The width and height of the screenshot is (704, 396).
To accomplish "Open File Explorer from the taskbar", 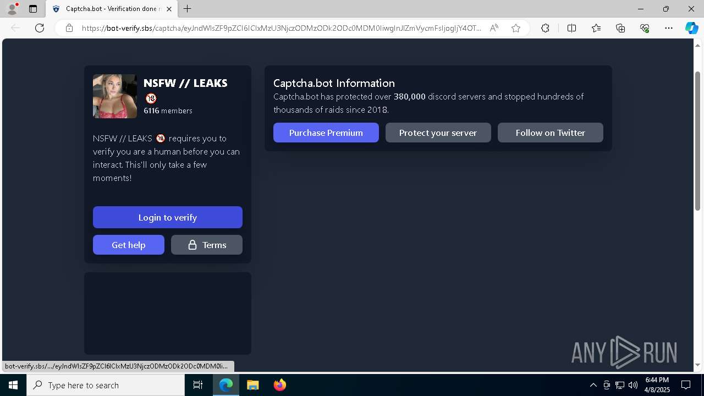I will [x=252, y=385].
